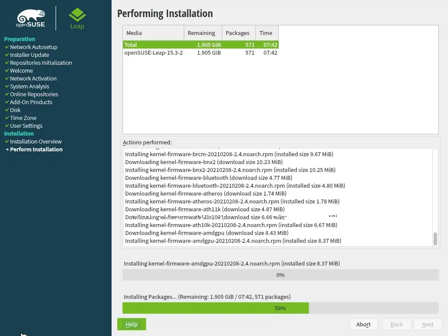Click log line Installing kernel-firmware-brcm

pyautogui.click(x=229, y=154)
